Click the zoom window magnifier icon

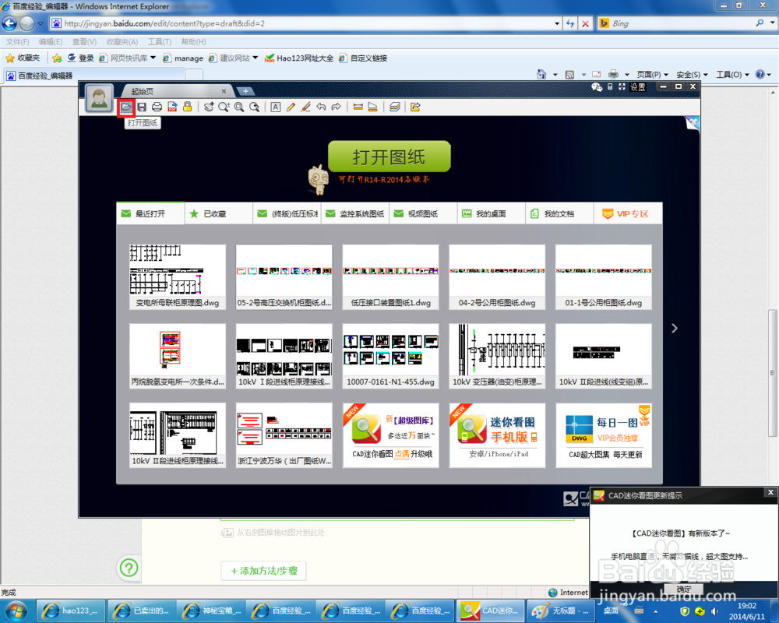tap(239, 107)
